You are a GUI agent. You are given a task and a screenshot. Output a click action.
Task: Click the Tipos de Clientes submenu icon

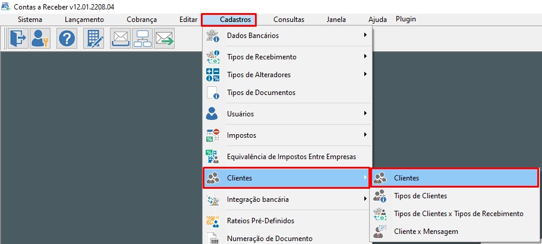click(380, 196)
